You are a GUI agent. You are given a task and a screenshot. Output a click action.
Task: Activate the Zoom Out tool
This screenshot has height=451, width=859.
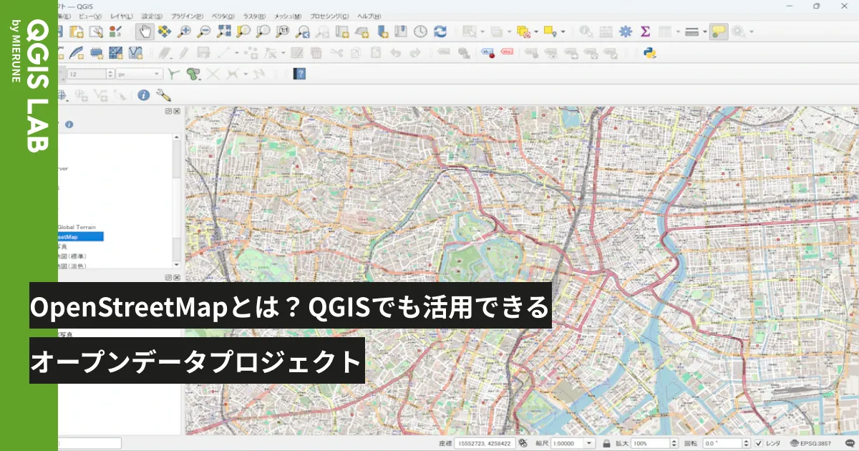[x=203, y=31]
